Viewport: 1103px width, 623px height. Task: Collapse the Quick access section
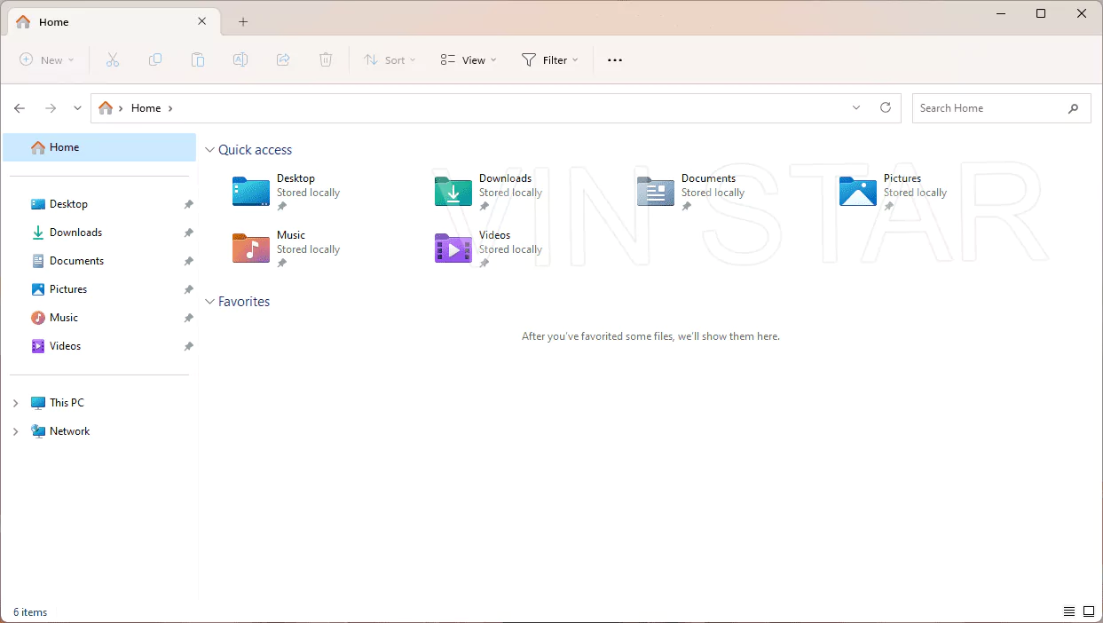(x=210, y=150)
